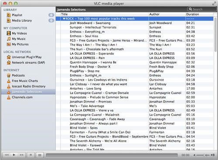Select Oursvince – Les Cowboys et les Indiens
218x160 pixels.
99,80
